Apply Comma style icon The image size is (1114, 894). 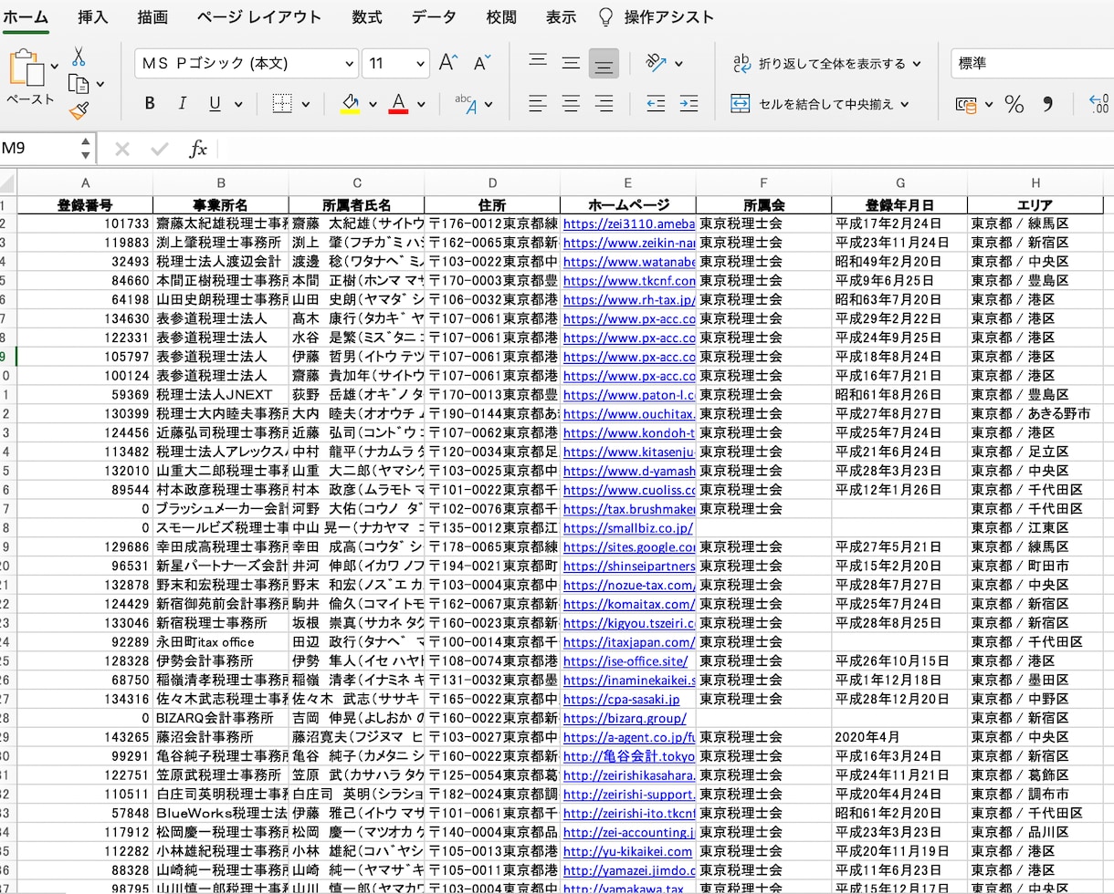[x=1047, y=104]
